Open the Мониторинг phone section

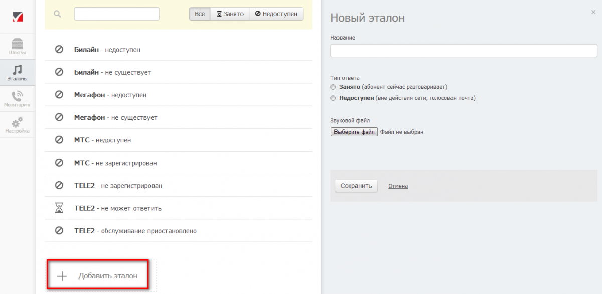(x=18, y=99)
